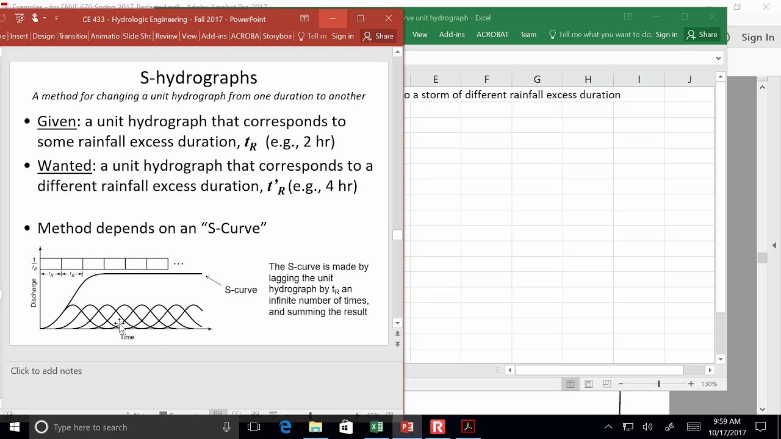
Task: Open PowerPoint's ACROBAT tab
Action: pyautogui.click(x=245, y=36)
